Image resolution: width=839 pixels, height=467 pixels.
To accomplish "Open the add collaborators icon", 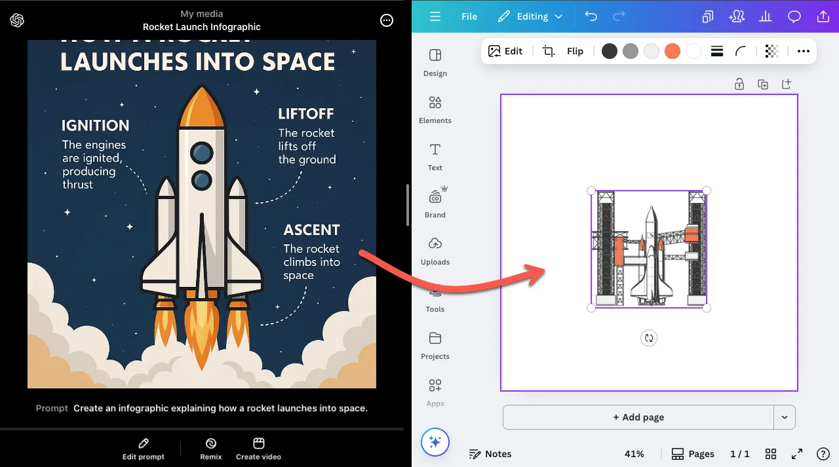I will point(737,16).
